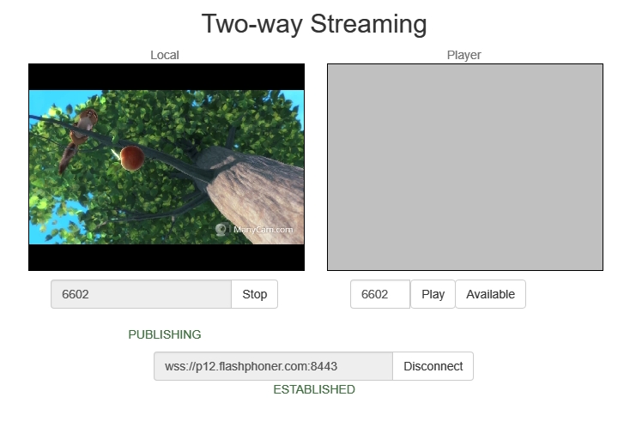Click the tree trunk in local preview
This screenshot has height=421, width=636.
point(257,195)
